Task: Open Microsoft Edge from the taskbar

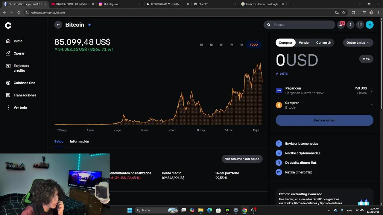Action: click(x=209, y=210)
